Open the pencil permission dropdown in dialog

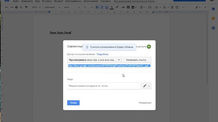(146, 86)
